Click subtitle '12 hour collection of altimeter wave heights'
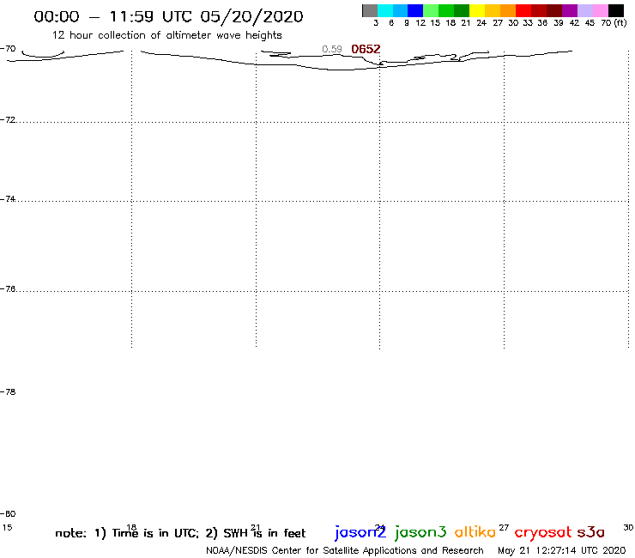The image size is (635, 558). 166,35
